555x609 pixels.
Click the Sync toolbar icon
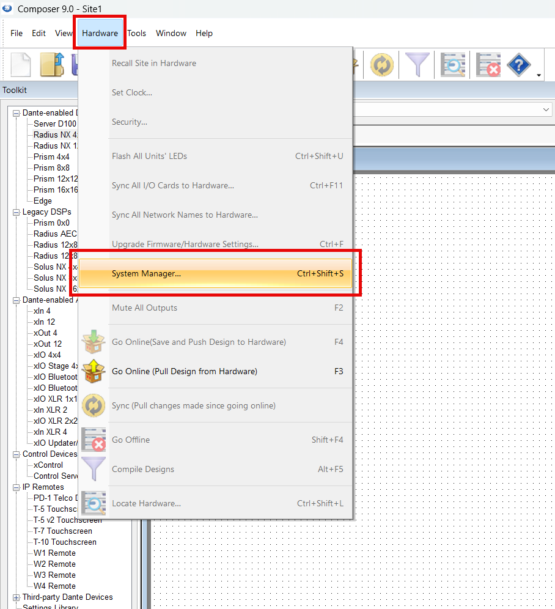tap(382, 64)
